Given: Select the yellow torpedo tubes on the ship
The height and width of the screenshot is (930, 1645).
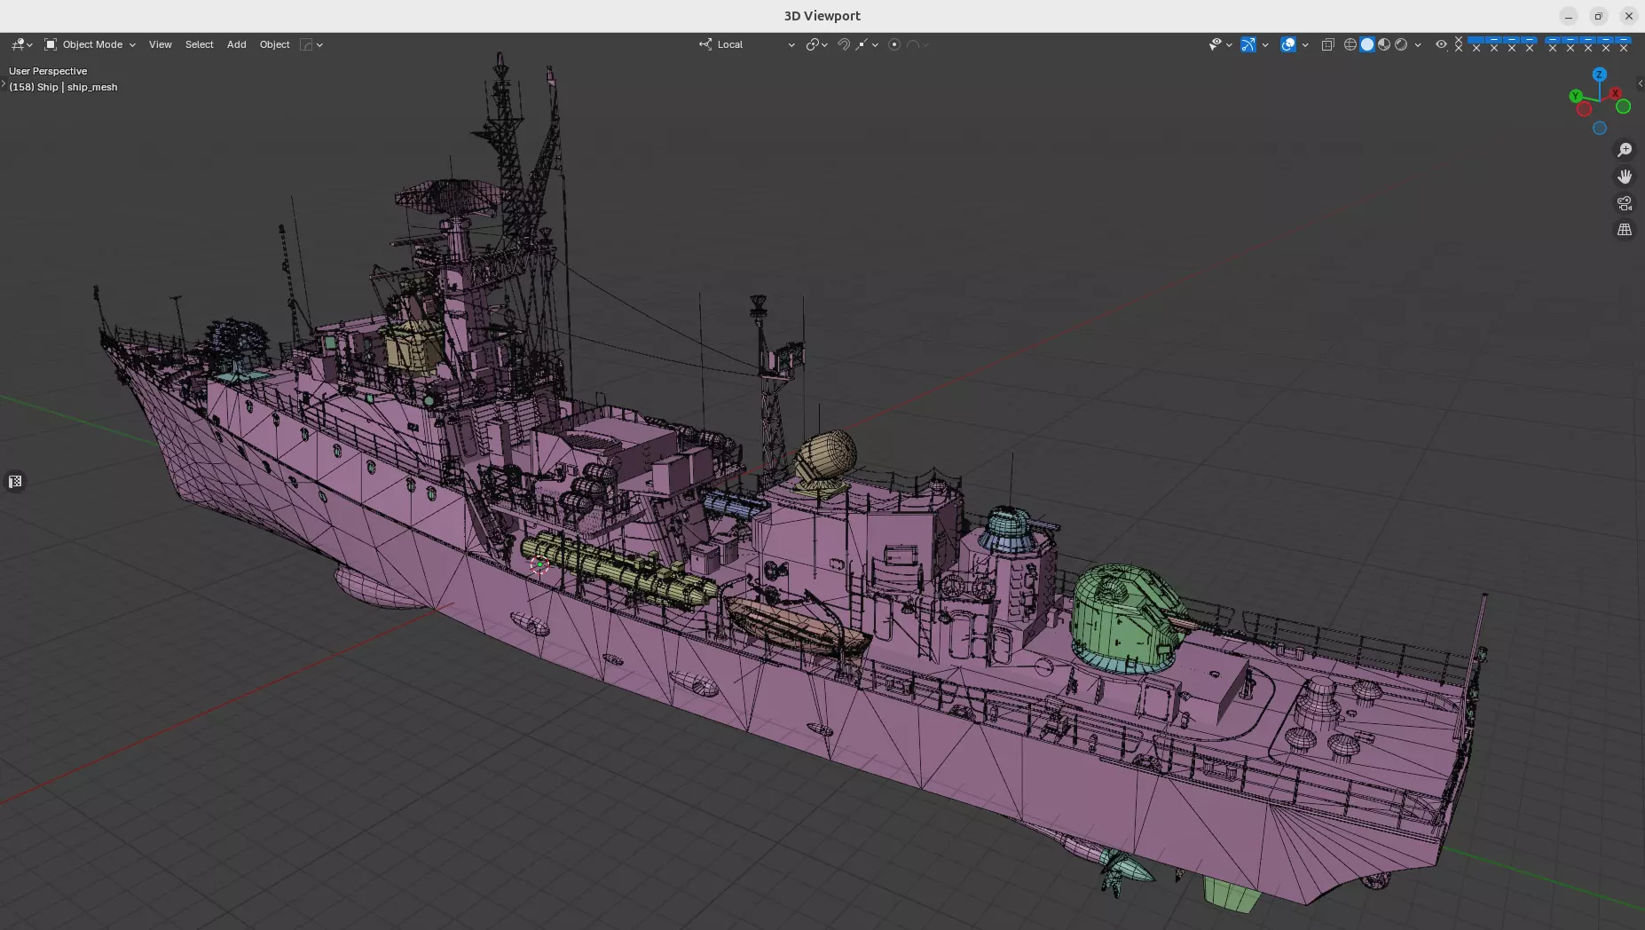Looking at the screenshot, I should [618, 571].
